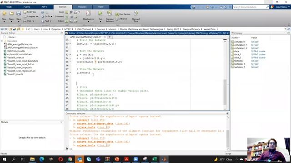The height and width of the screenshot is (163, 291).
Task: Click the Dropbox folder in path bar
Action: coord(56,29)
